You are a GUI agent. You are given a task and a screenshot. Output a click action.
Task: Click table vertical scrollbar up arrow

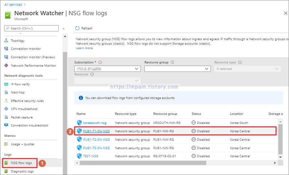tap(280, 122)
